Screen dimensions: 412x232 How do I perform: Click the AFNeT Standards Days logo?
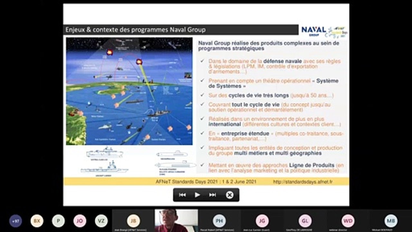[x=337, y=32]
